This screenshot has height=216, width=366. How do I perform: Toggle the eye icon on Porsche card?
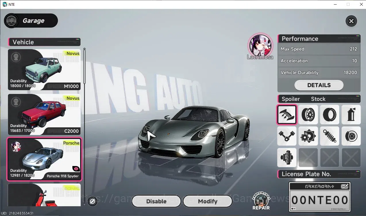coord(76,169)
